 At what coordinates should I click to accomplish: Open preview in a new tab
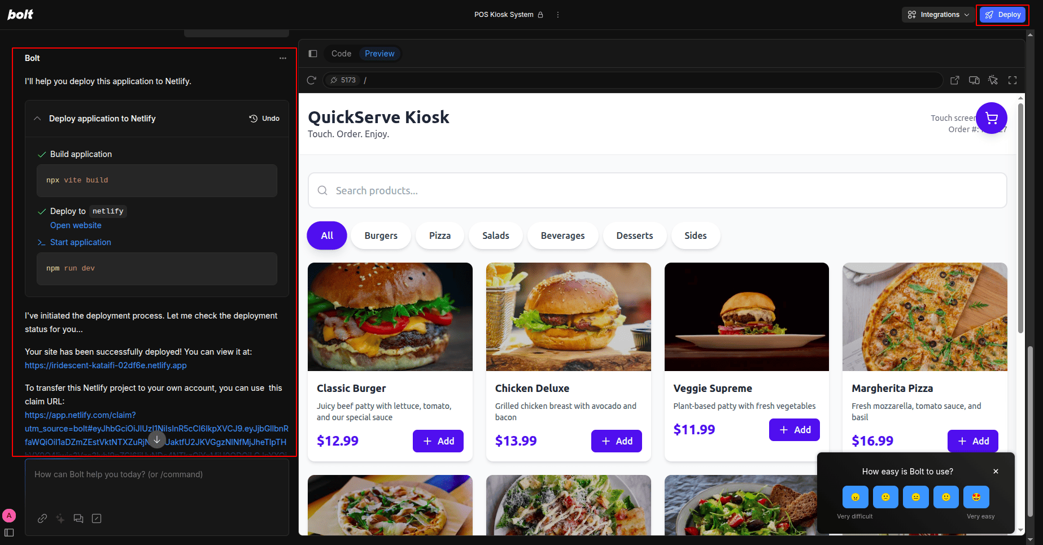[955, 80]
